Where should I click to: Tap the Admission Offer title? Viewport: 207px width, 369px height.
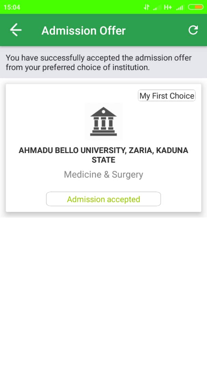tap(84, 31)
